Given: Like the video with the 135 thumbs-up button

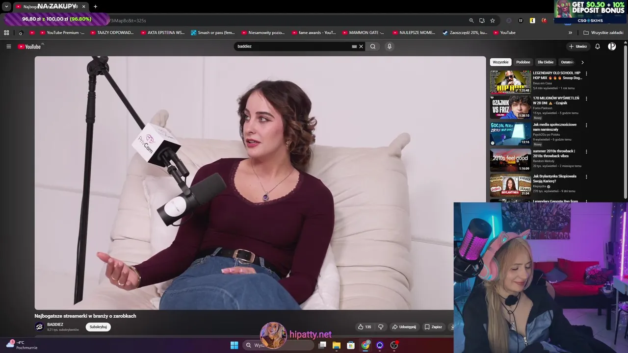Looking at the screenshot, I should coord(365,327).
